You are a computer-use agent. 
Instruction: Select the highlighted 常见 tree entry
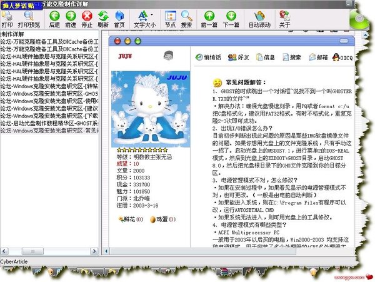click(x=49, y=131)
